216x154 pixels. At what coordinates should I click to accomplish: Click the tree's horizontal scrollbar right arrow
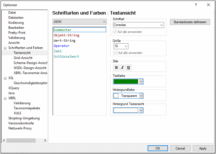[45, 141]
